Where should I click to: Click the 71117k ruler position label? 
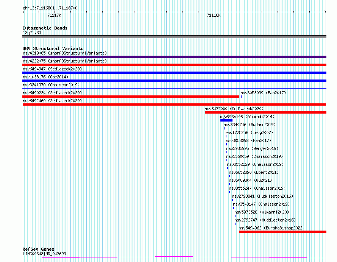54,15
